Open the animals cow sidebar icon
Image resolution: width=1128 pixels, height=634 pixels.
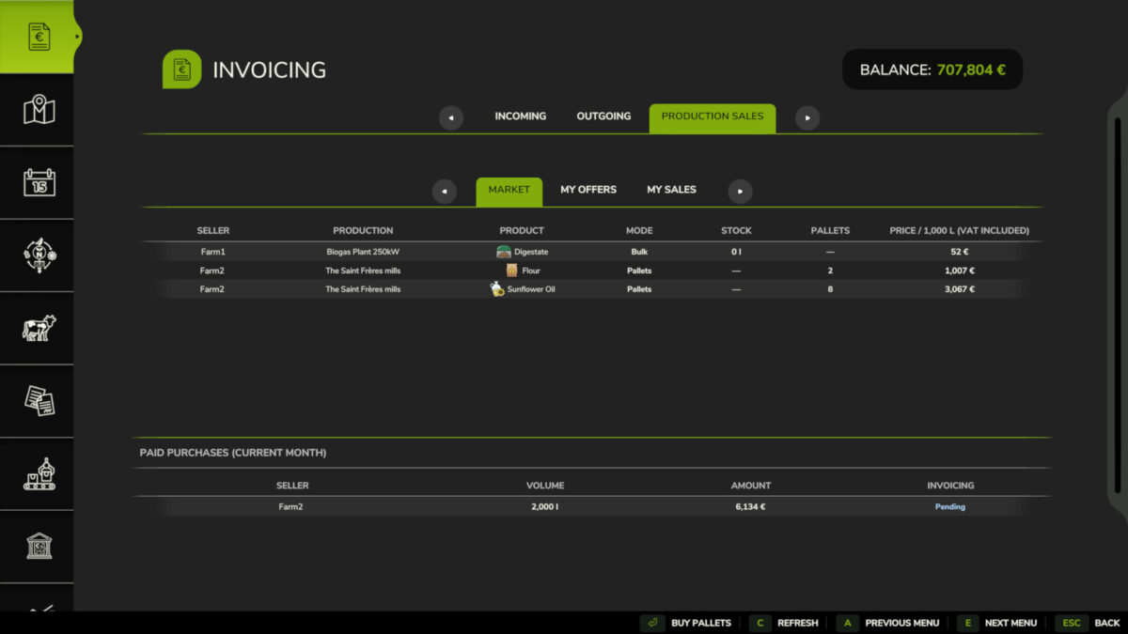click(39, 328)
